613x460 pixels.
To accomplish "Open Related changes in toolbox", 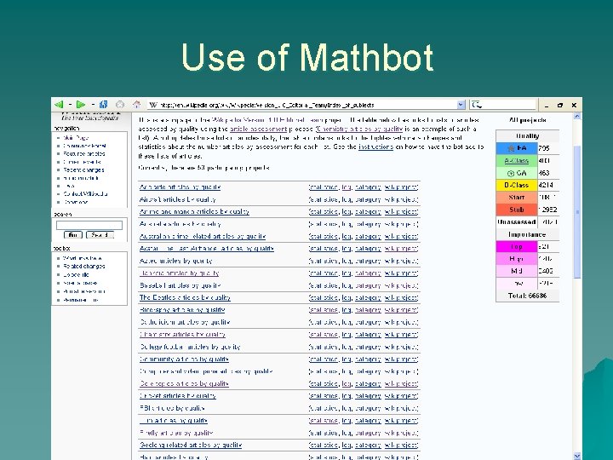I will tap(84, 266).
